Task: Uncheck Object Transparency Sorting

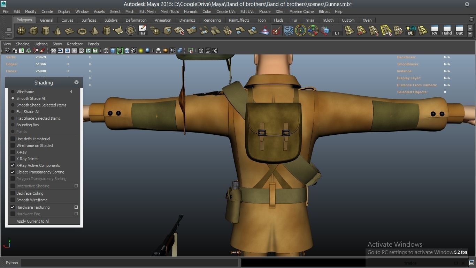Action: pyautogui.click(x=13, y=172)
